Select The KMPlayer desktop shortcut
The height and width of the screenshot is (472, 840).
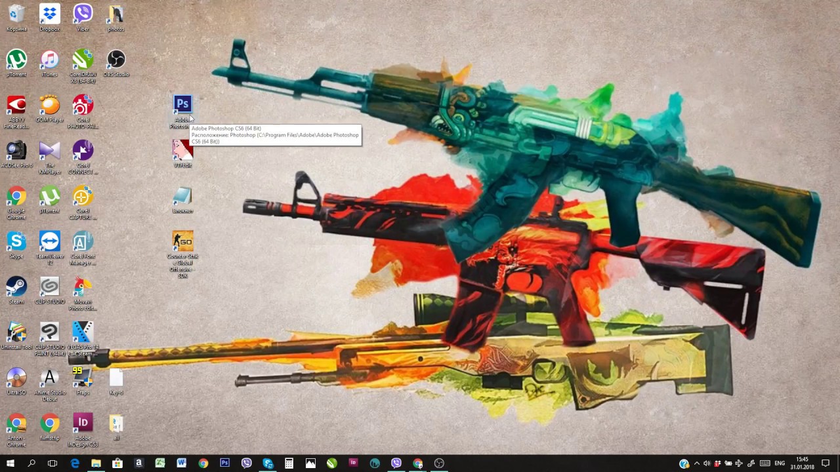click(x=49, y=157)
